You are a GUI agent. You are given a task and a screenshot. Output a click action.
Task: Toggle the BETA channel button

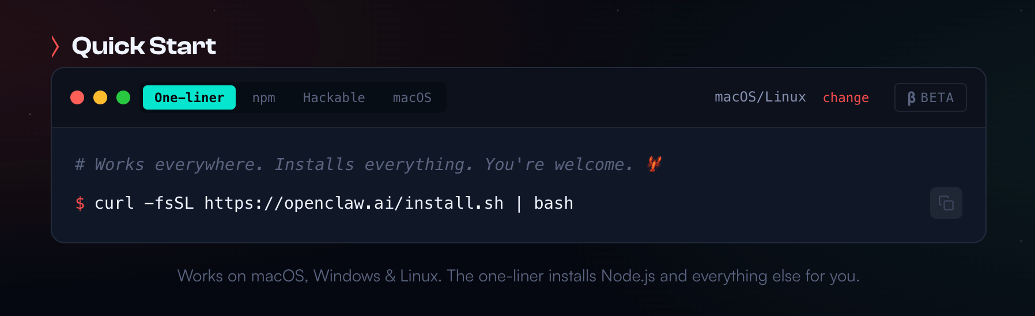pos(930,97)
